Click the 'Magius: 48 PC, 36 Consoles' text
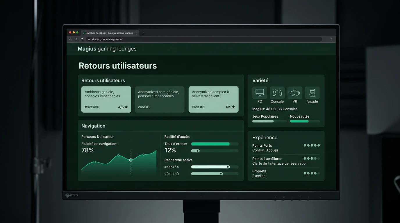This screenshot has width=400, height=223. tap(275, 109)
